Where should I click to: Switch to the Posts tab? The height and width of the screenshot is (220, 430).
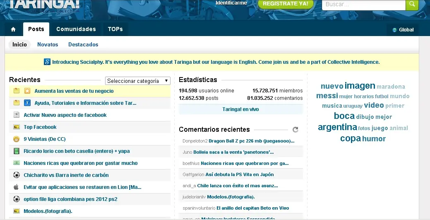coord(36,29)
